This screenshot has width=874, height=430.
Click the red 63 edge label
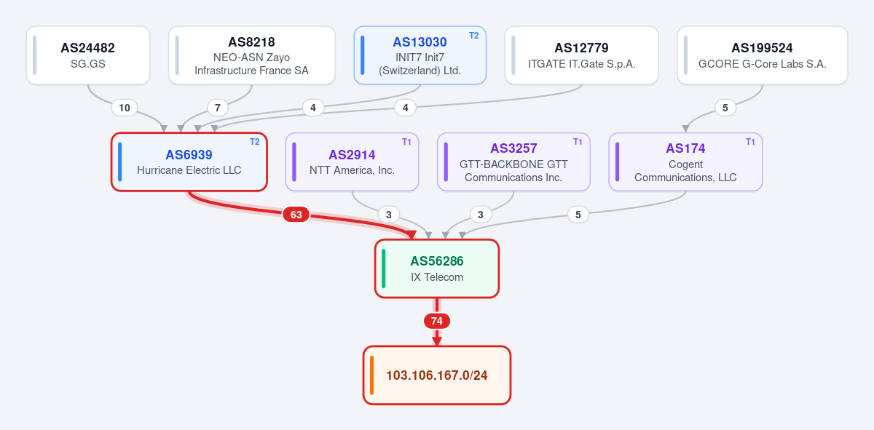[x=296, y=215]
